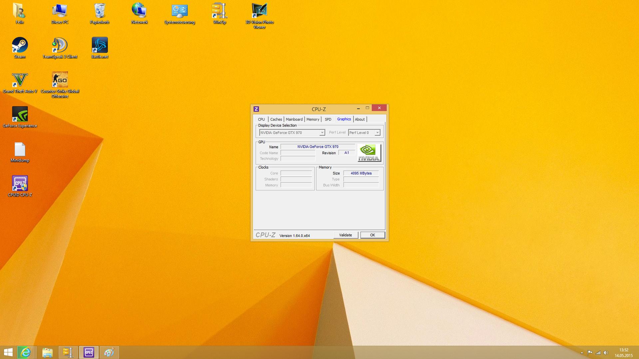Screen dimensions: 639x359
Task: Switch to the Mainboard tab
Action: (x=294, y=119)
